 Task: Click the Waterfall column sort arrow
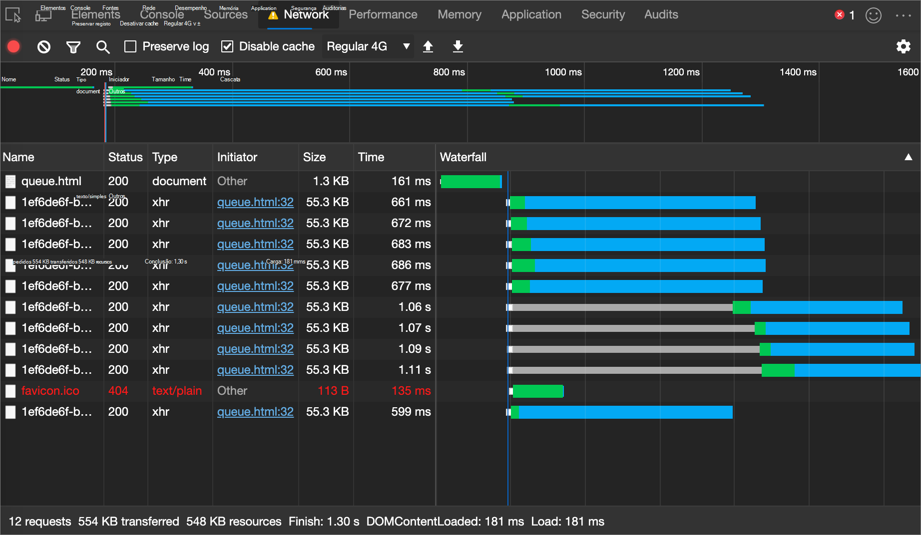908,157
